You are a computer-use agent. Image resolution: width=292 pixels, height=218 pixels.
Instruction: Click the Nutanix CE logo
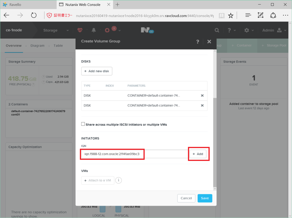click(147, 30)
